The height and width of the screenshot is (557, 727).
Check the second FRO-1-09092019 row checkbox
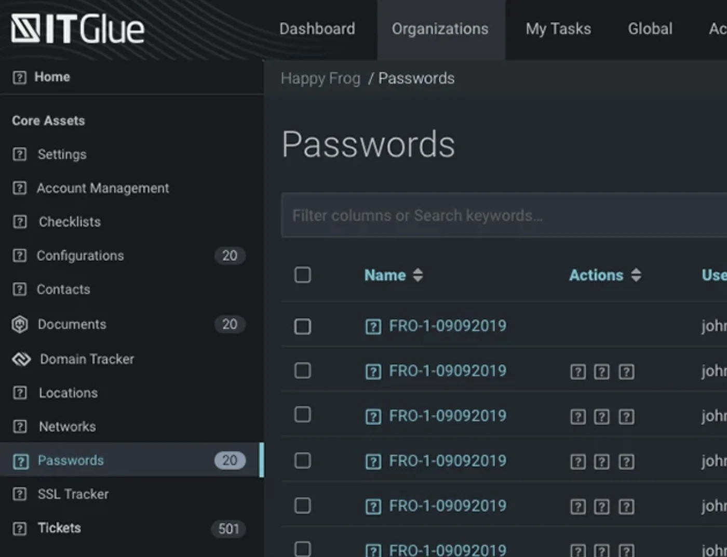303,370
